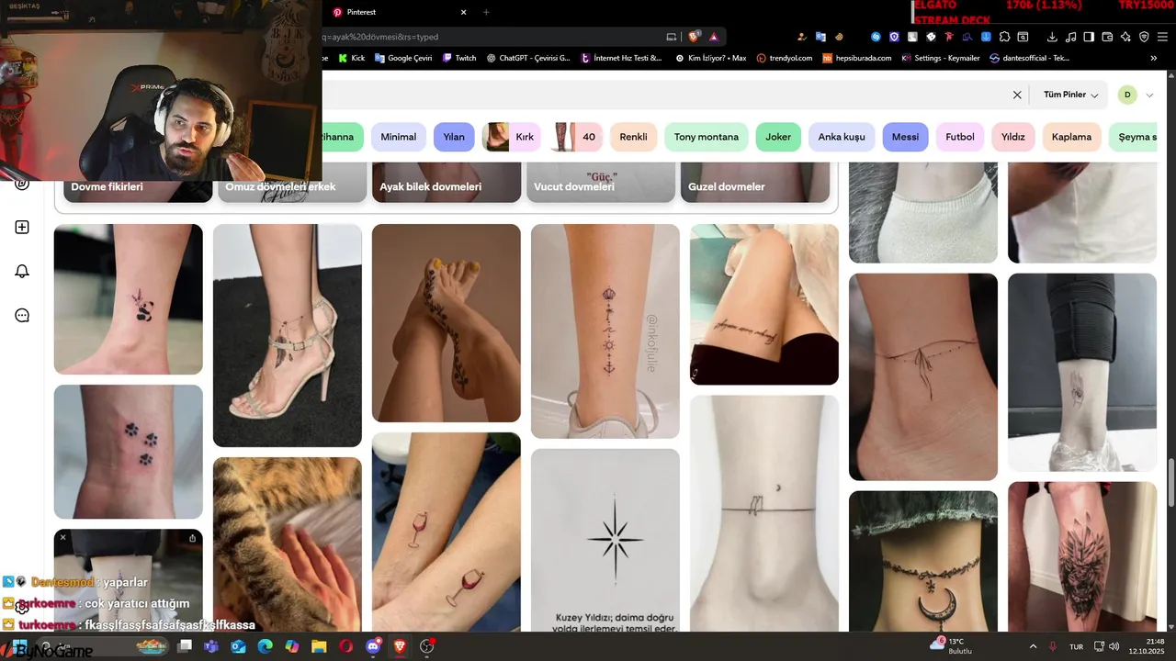Toggle the browser sidebar panel icon

tap(1089, 37)
